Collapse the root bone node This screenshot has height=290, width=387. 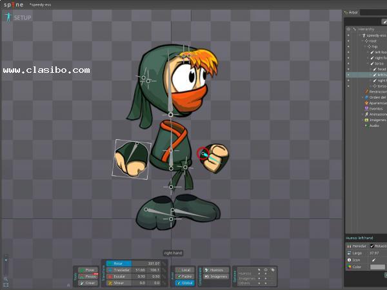tap(362, 41)
